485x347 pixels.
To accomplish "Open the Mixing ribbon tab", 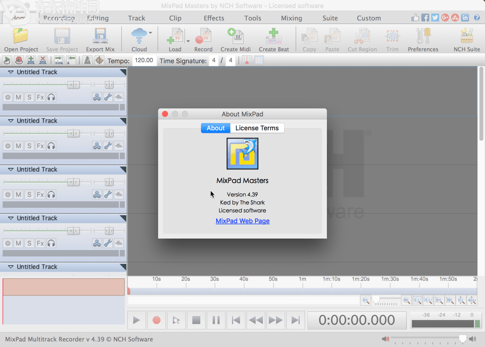I will pos(291,18).
